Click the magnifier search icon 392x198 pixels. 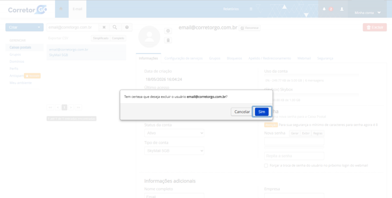(115, 27)
